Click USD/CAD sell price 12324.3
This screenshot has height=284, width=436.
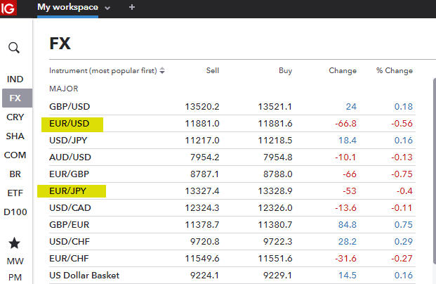202,207
